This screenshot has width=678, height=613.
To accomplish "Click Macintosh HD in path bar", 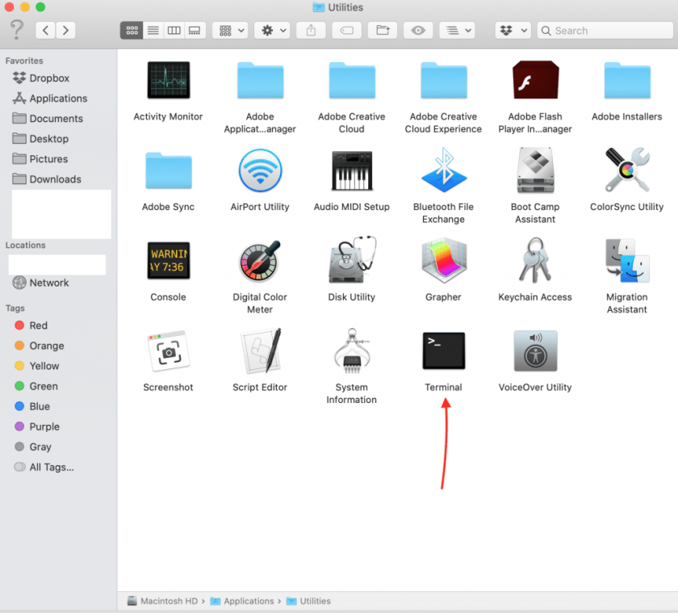I will click(x=162, y=601).
